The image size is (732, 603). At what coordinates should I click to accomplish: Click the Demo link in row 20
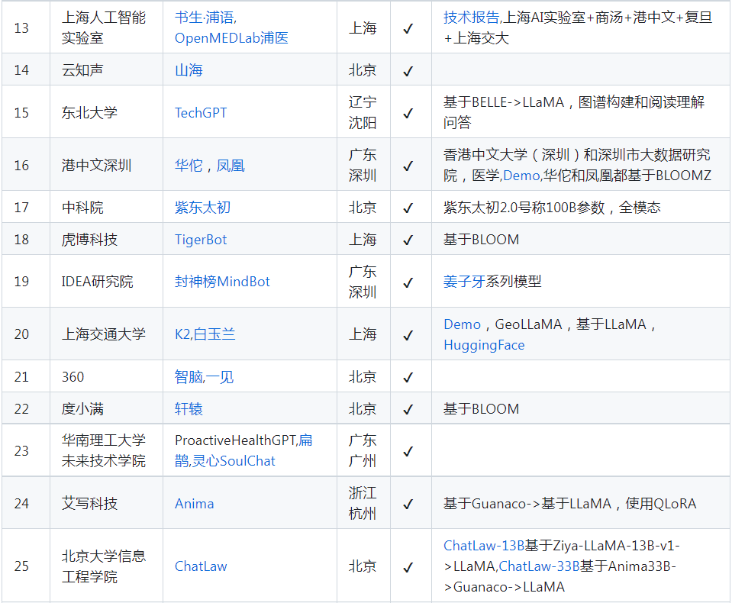coord(462,324)
